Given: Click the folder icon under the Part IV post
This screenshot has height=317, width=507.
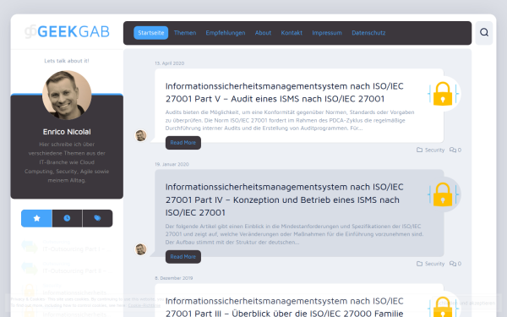Looking at the screenshot, I should coord(419,264).
